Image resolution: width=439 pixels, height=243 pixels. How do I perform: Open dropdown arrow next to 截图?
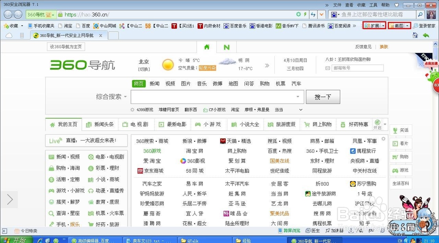point(407,26)
